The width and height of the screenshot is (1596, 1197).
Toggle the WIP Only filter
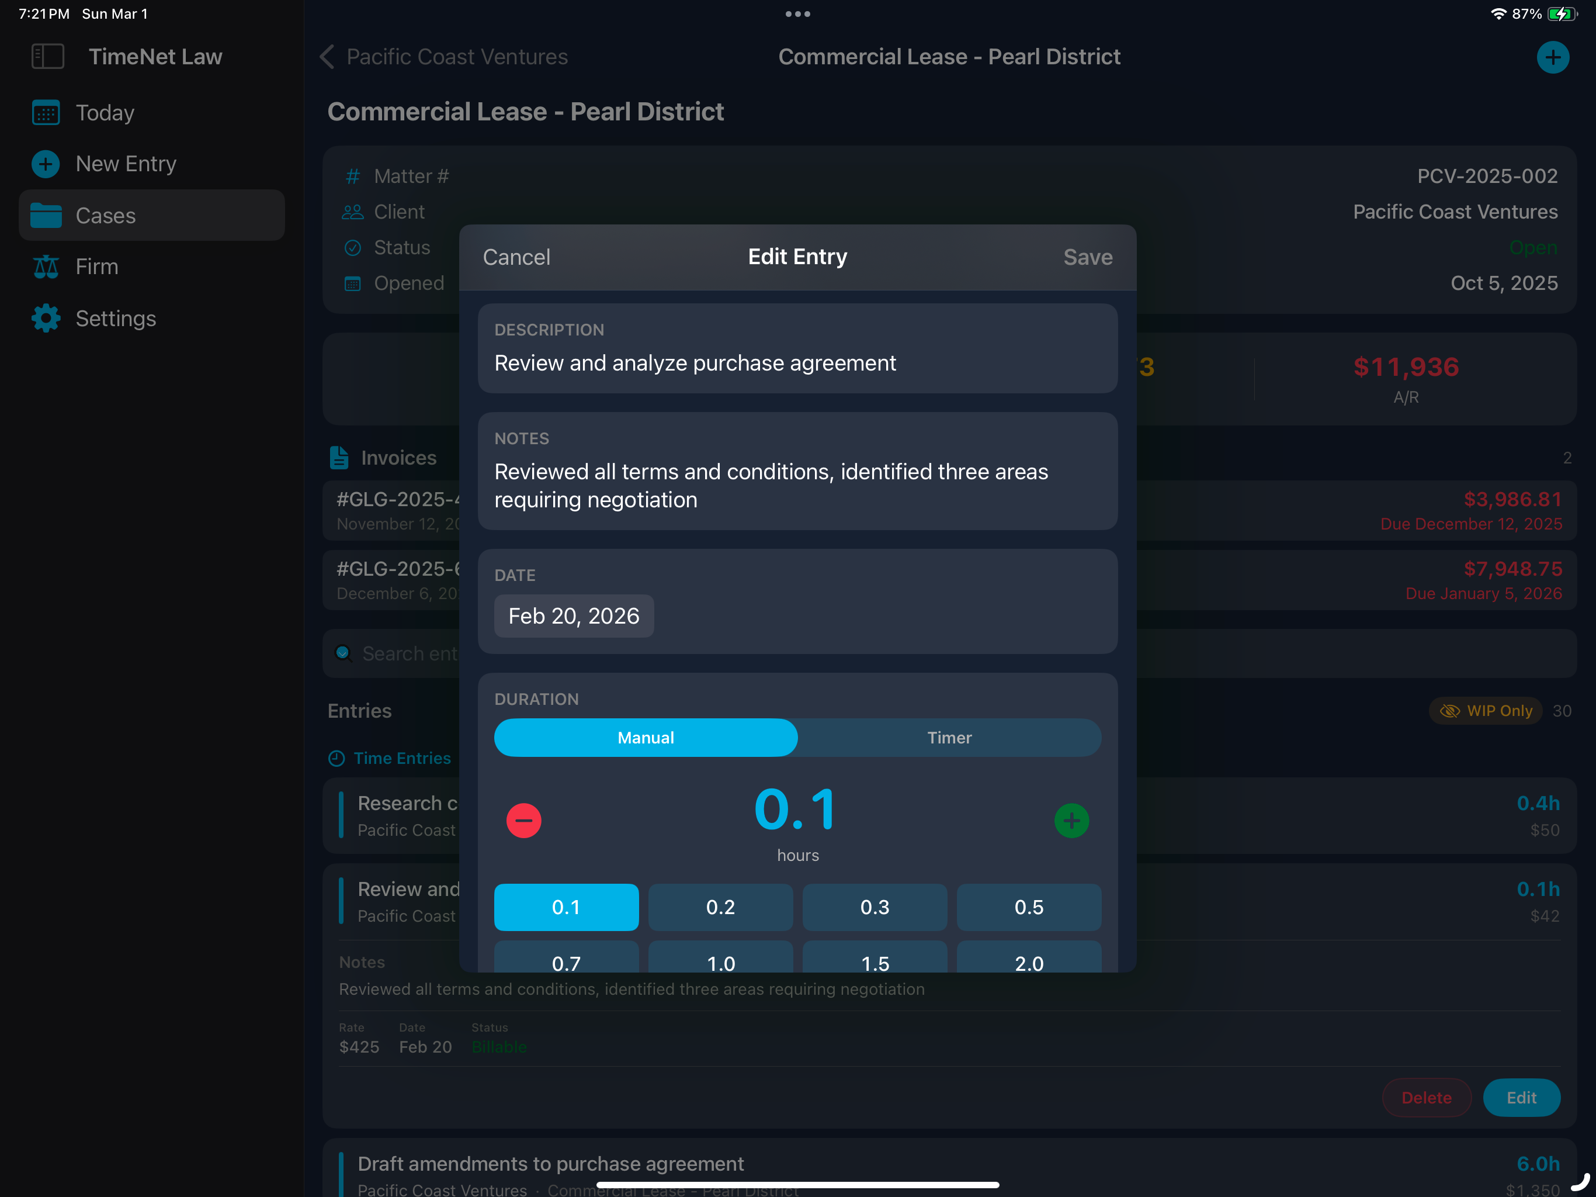(x=1486, y=711)
